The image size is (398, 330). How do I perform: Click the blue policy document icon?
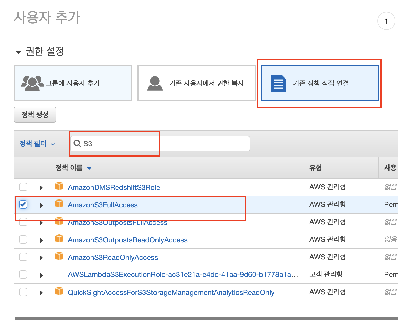278,83
